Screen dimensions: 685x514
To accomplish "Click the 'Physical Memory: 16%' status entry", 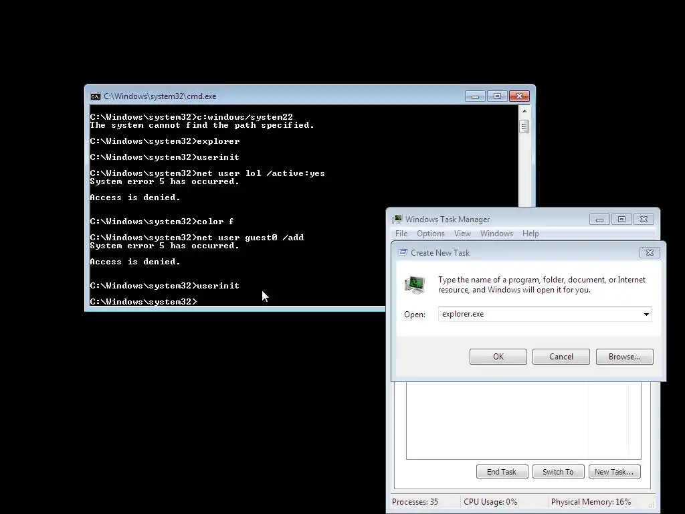I will (x=591, y=502).
